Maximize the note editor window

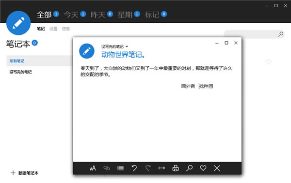pyautogui.click(x=226, y=43)
